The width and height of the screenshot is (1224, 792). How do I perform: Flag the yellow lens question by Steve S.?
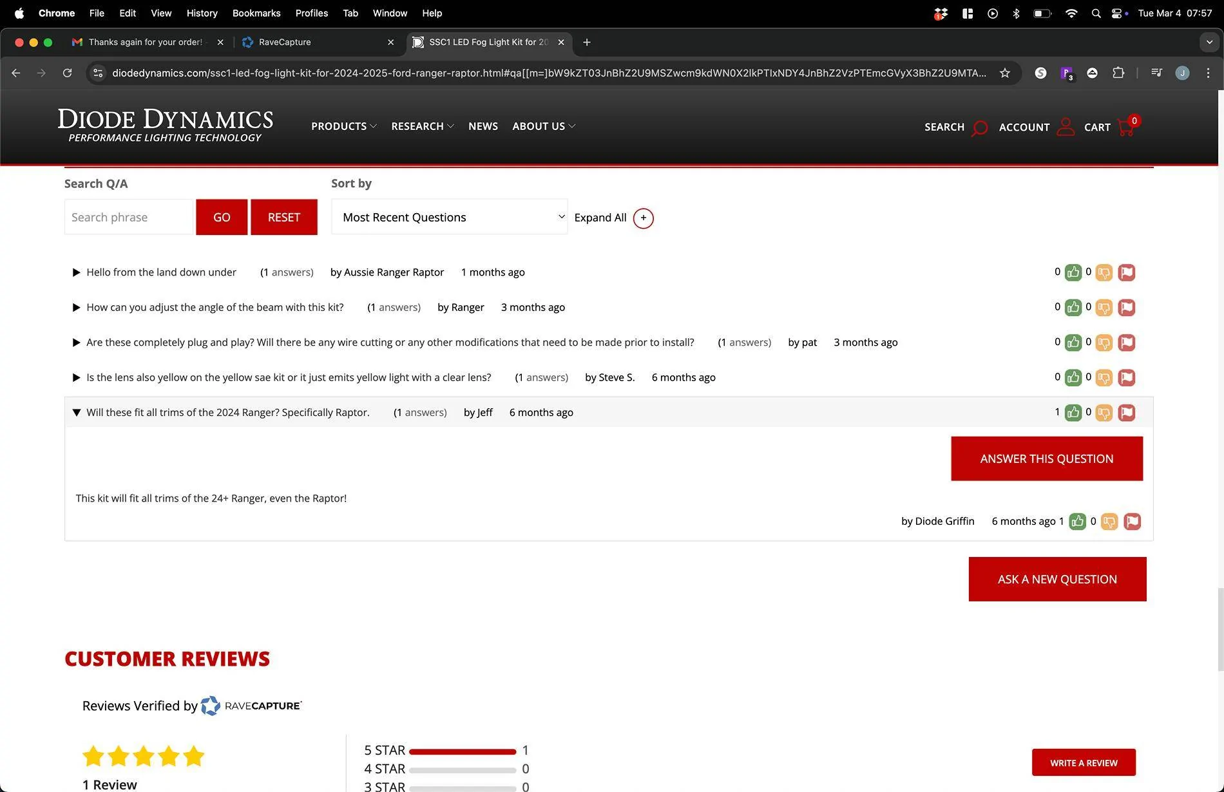1126,377
